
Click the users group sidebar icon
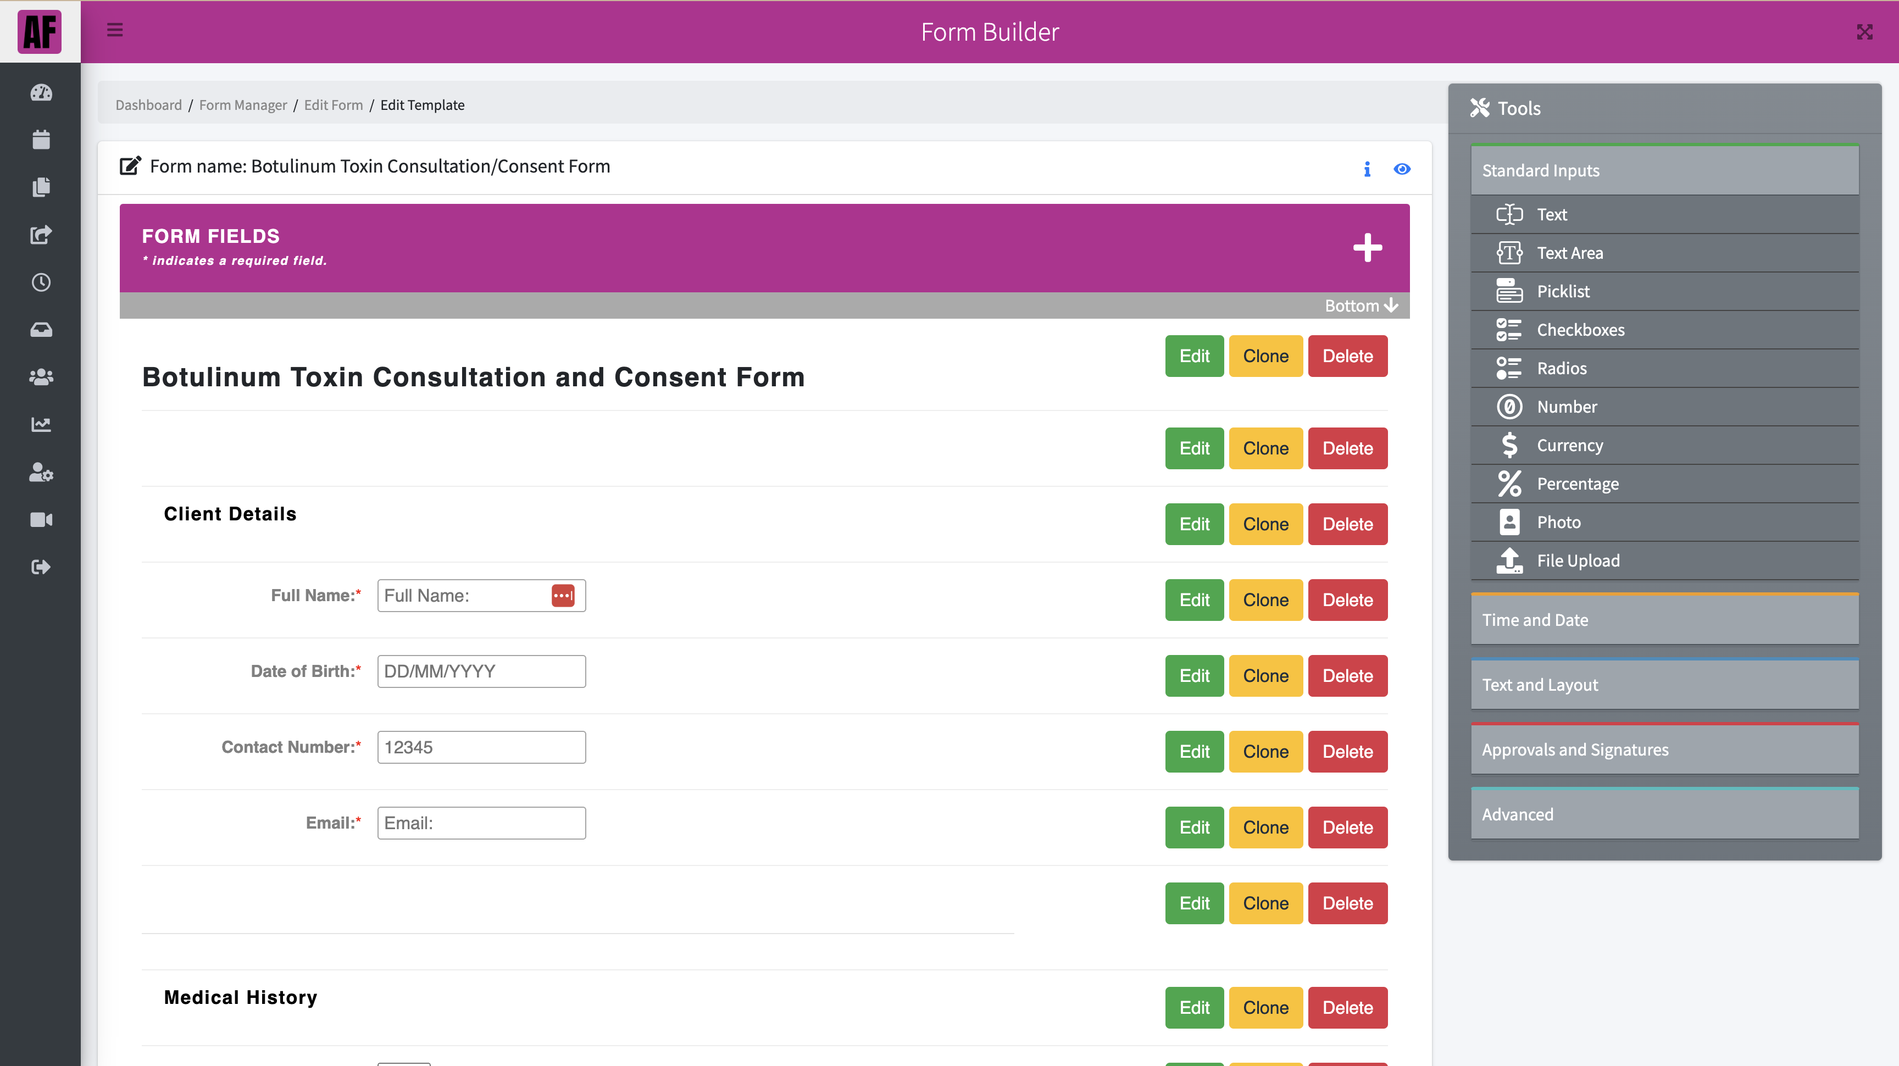(41, 377)
